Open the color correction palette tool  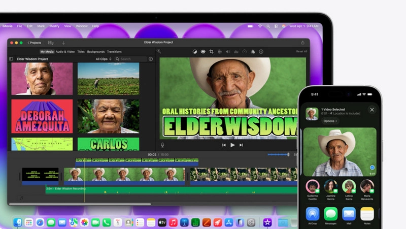[203, 52]
